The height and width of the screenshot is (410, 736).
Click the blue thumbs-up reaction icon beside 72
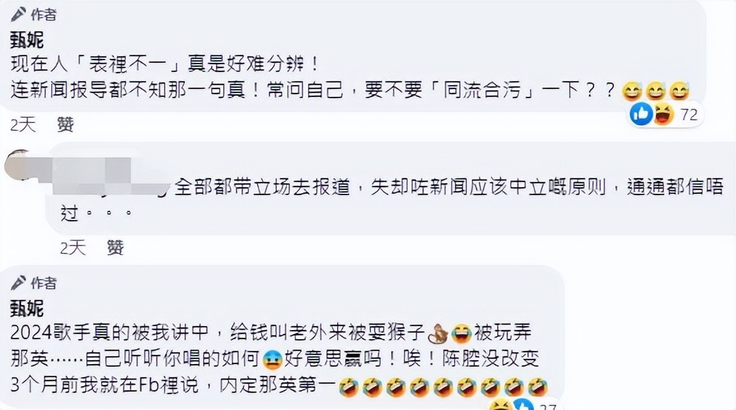coord(641,114)
